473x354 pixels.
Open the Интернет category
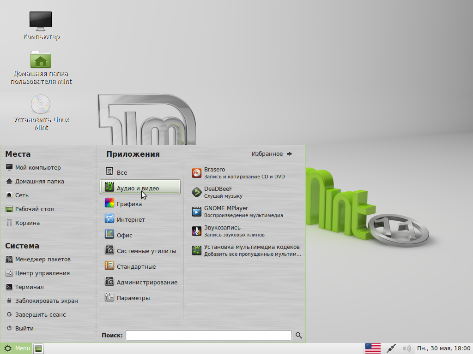click(140, 219)
